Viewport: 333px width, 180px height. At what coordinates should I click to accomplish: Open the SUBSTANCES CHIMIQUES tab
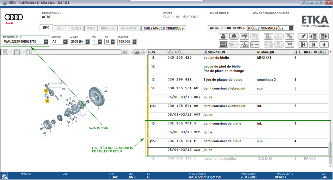click(164, 28)
